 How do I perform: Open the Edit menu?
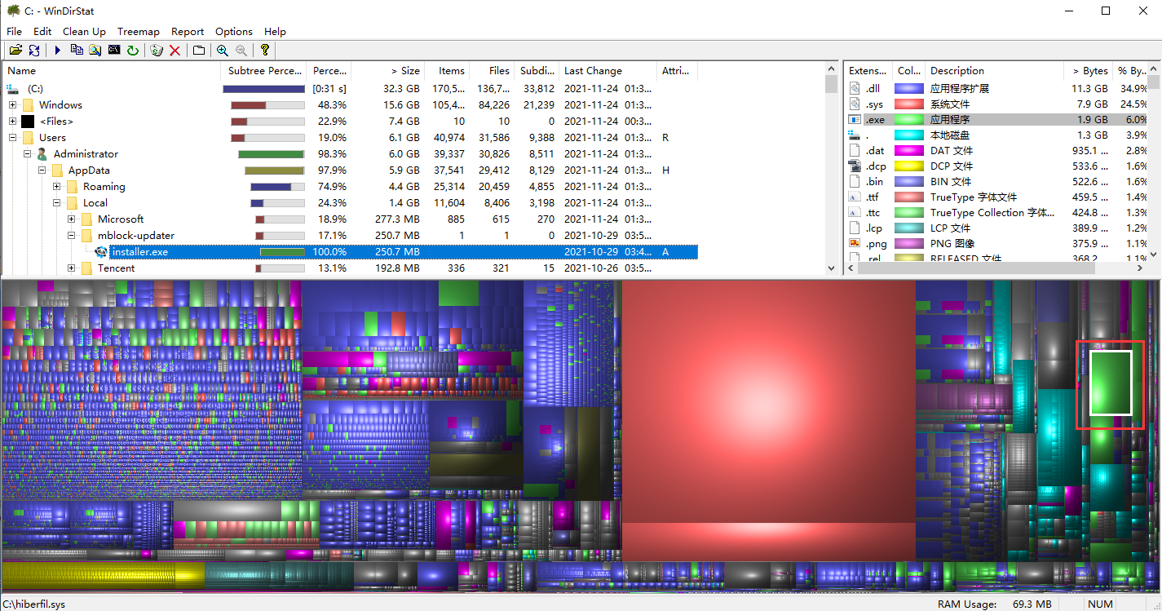point(42,31)
